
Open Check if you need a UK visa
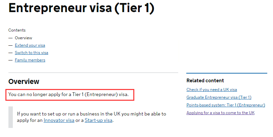(x=212, y=90)
